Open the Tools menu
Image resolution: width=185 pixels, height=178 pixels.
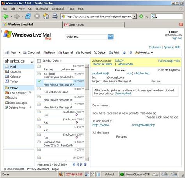(71, 9)
